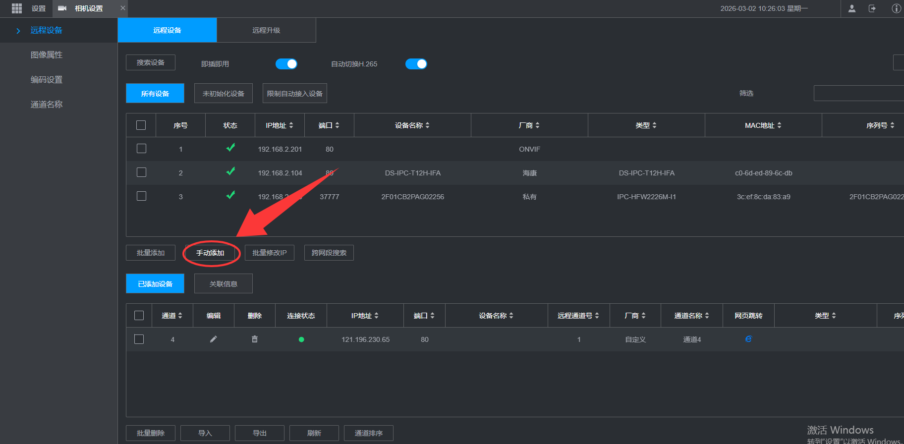Switch to the 远程升级 tab
Screen dimensions: 904x444
[266, 30]
